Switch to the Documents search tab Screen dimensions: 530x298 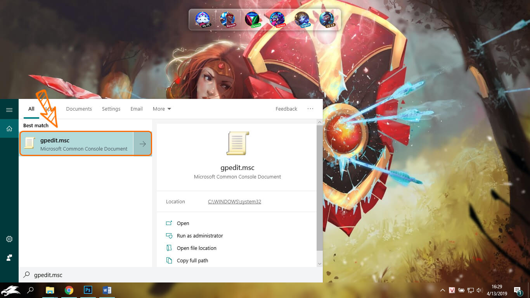(x=79, y=109)
